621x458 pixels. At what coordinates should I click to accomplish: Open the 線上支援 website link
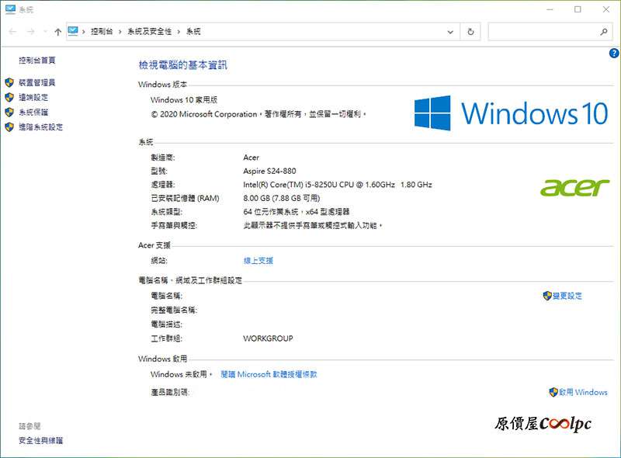[258, 260]
